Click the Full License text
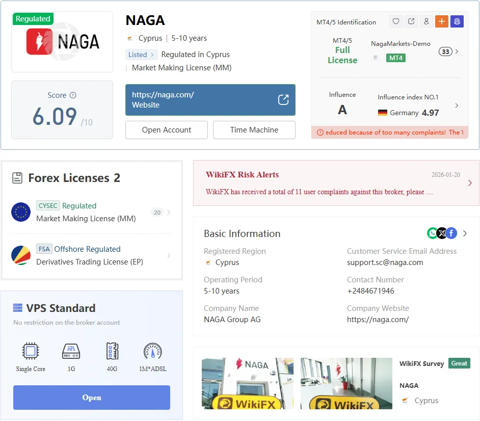The width and height of the screenshot is (480, 421). (342, 55)
